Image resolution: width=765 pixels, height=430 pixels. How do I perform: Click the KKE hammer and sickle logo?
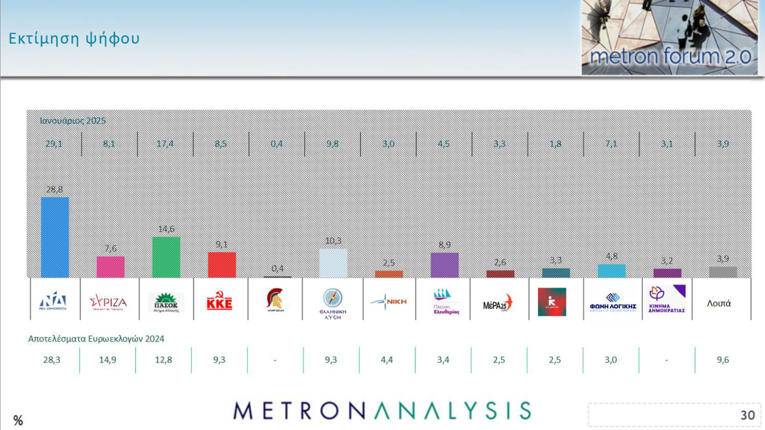219,302
